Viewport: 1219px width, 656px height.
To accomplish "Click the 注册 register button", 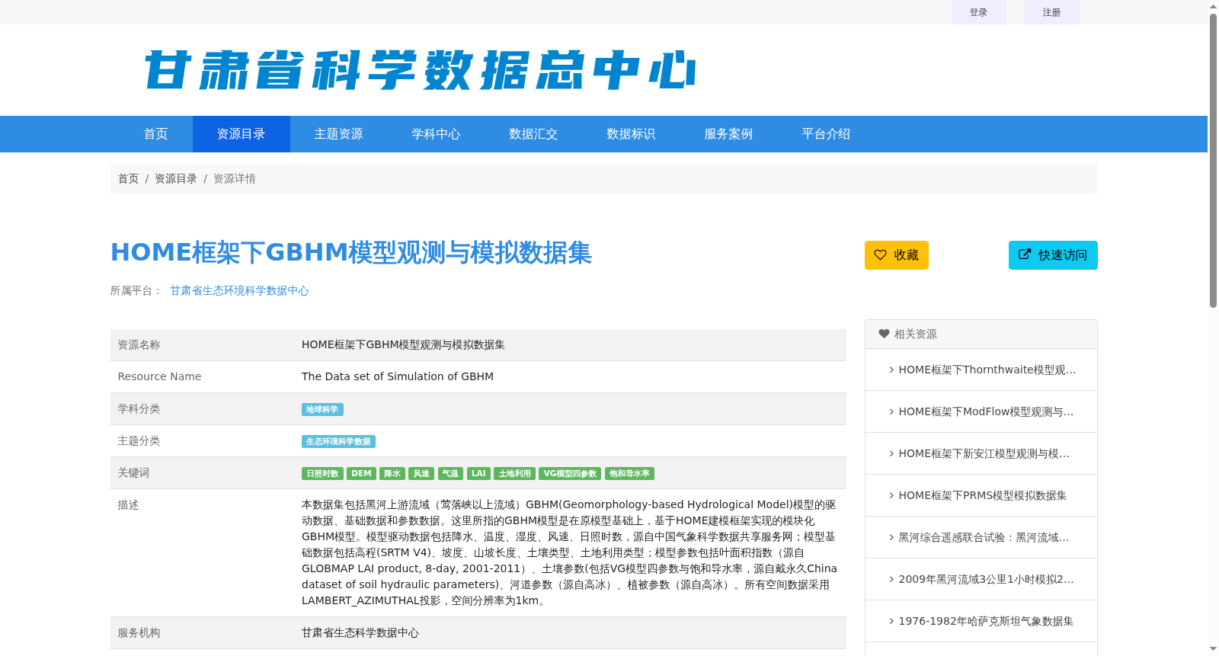I will click(x=1052, y=12).
